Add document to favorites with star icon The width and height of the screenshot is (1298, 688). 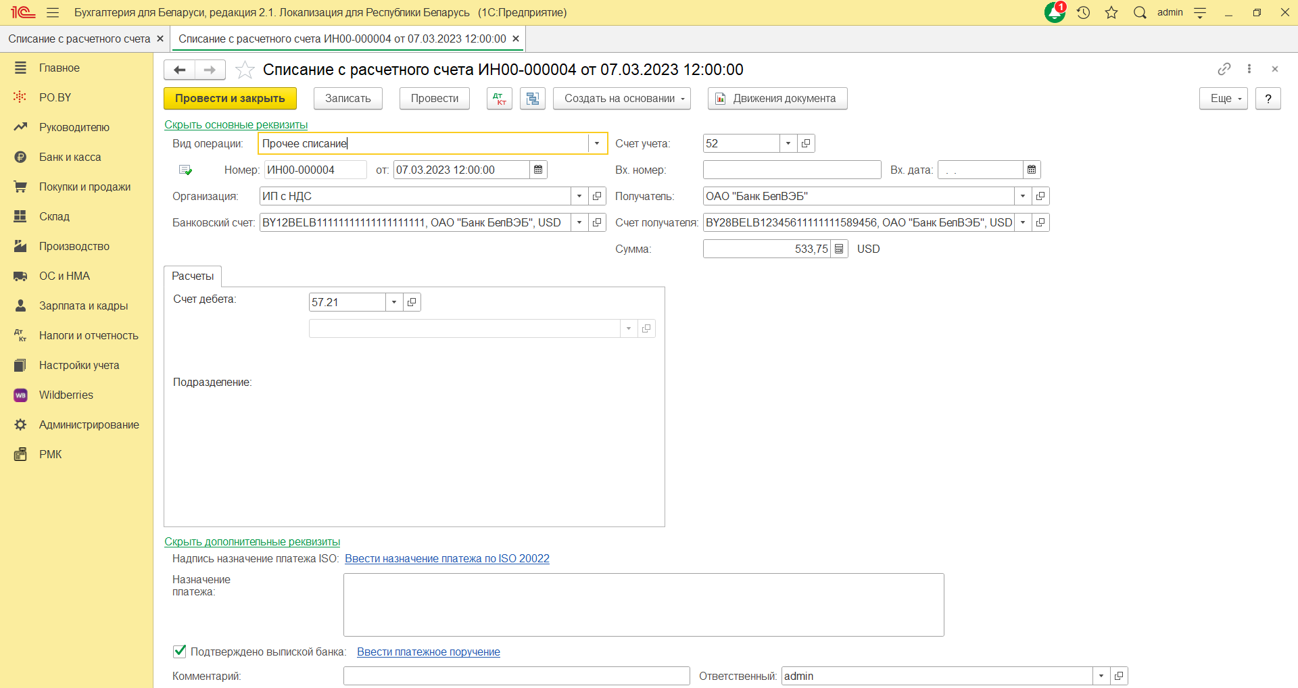tap(245, 70)
